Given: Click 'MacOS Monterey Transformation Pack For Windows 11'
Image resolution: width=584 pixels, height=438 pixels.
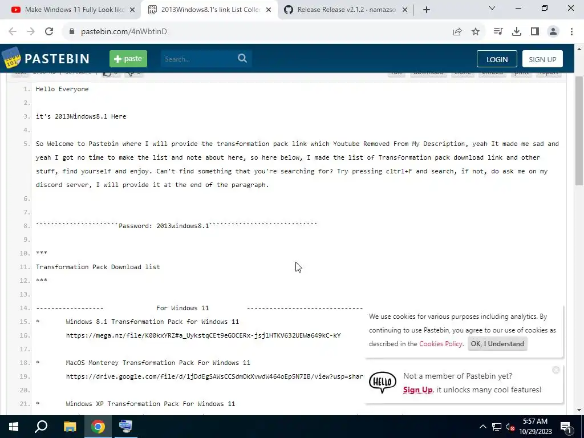Looking at the screenshot, I should [158, 362].
